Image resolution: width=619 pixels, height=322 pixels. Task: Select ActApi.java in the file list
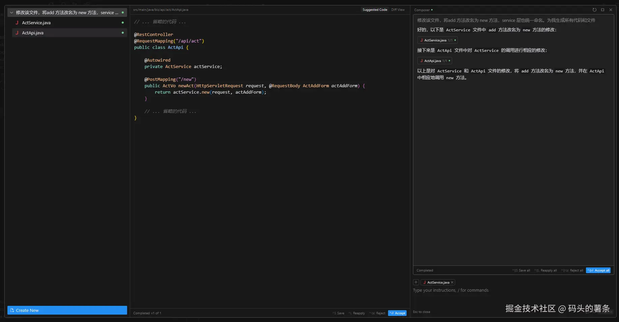(x=33, y=33)
